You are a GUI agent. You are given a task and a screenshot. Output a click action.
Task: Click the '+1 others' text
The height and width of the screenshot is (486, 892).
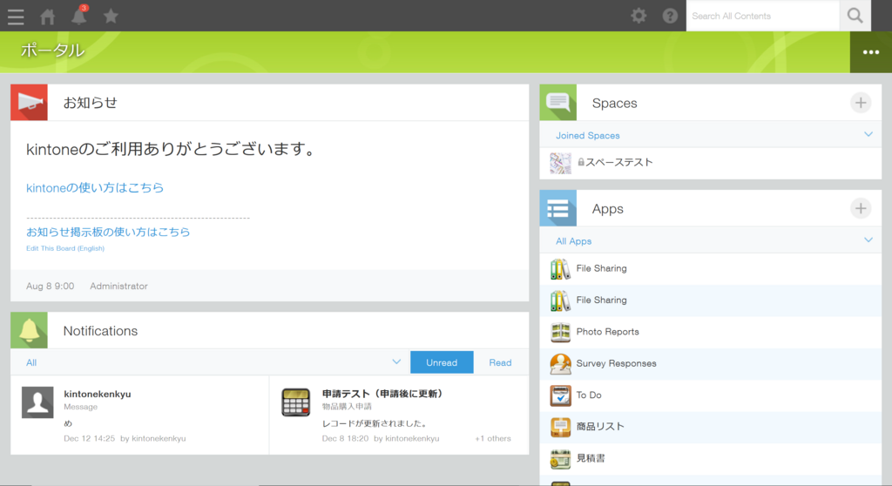tap(493, 438)
